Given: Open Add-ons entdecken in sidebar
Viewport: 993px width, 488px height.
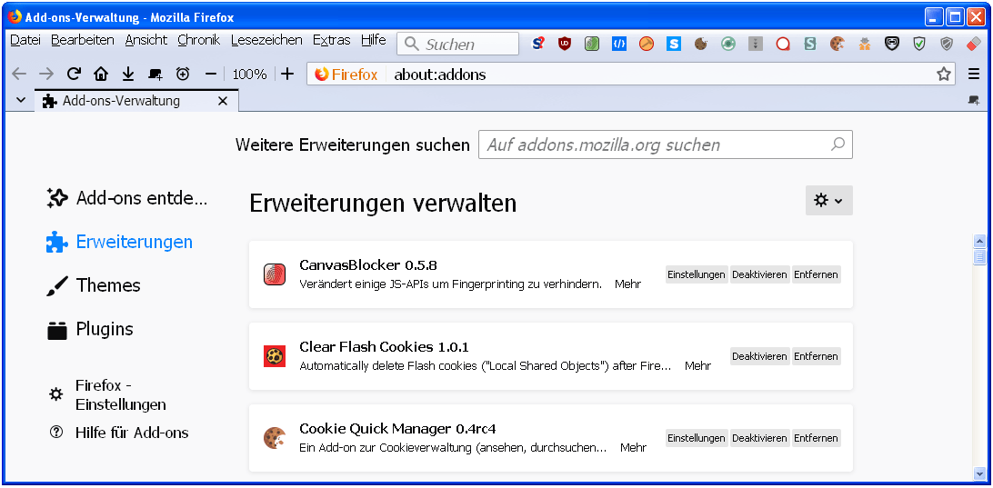Looking at the screenshot, I should coord(127,198).
